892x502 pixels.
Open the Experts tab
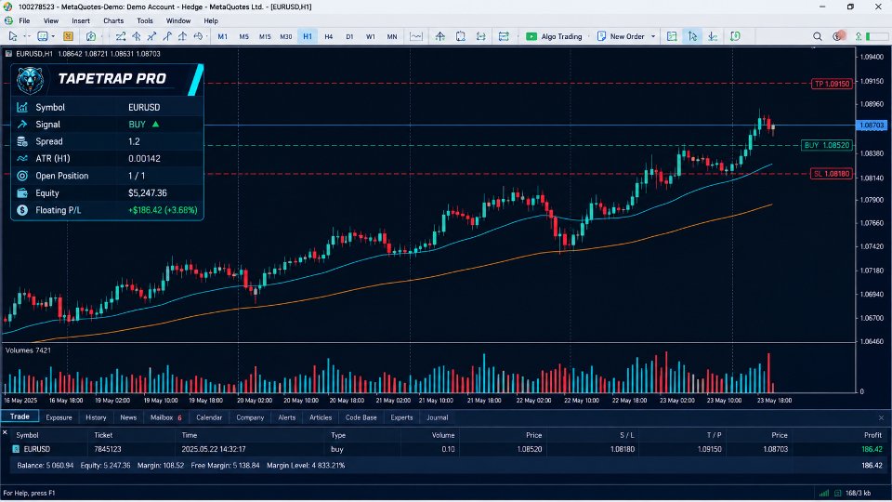coord(401,417)
